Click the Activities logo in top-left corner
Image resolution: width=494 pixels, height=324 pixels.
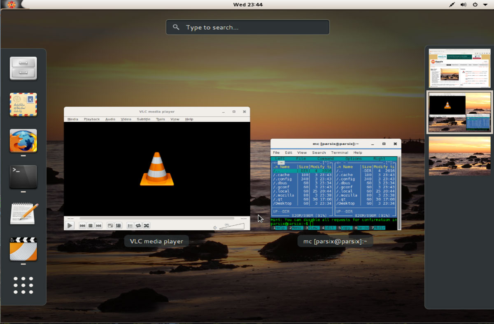11,5
